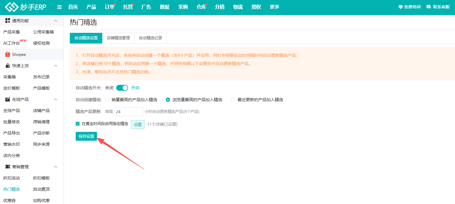Click the 设置 button for golden time

[137, 124]
